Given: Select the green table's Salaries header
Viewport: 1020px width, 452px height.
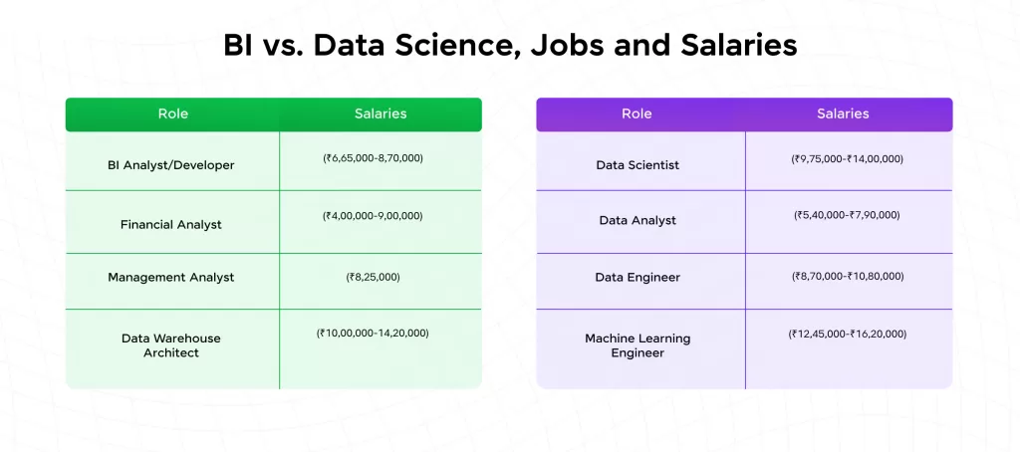Looking at the screenshot, I should click(381, 113).
